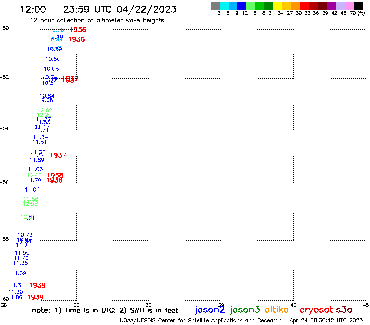Click the red 1939 label beside 11.31
370x325 pixels.
(38, 285)
